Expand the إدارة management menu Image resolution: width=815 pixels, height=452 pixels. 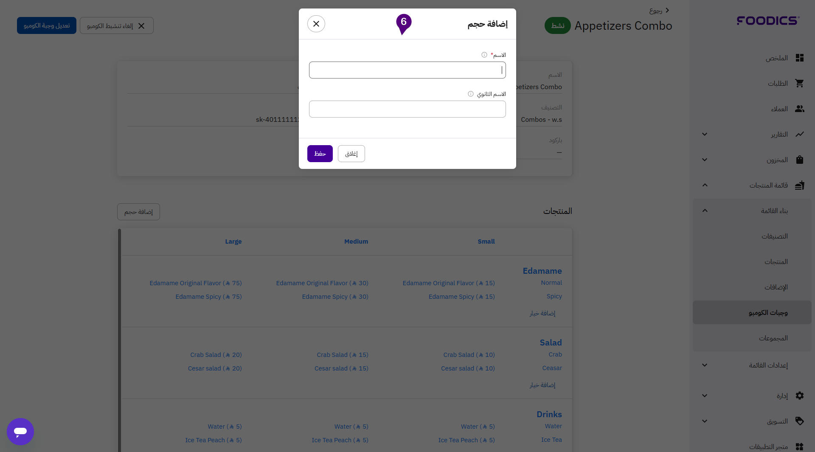[x=705, y=396]
